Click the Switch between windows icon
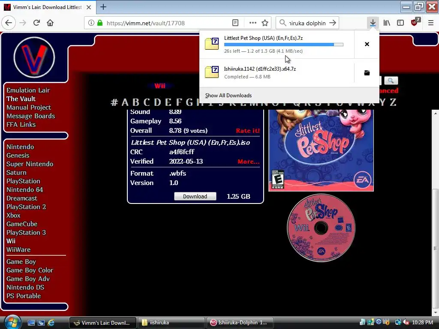 41,323
